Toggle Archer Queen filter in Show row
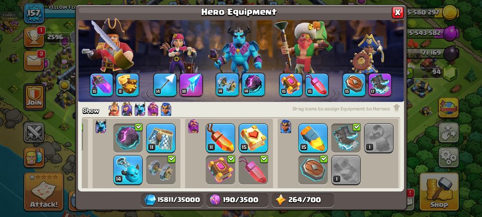Viewport: 482px width, 217px height. [x=127, y=109]
